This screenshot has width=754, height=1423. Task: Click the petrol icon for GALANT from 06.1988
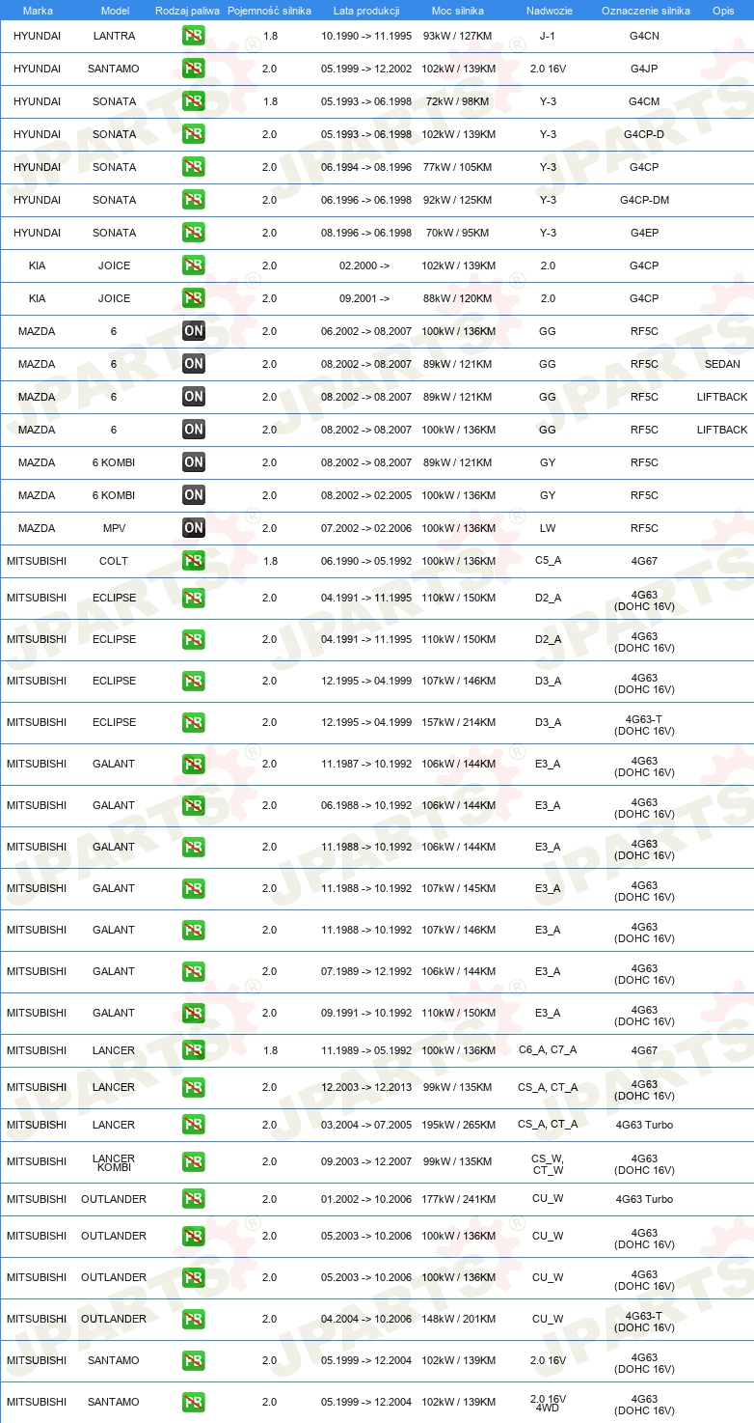pyautogui.click(x=194, y=805)
